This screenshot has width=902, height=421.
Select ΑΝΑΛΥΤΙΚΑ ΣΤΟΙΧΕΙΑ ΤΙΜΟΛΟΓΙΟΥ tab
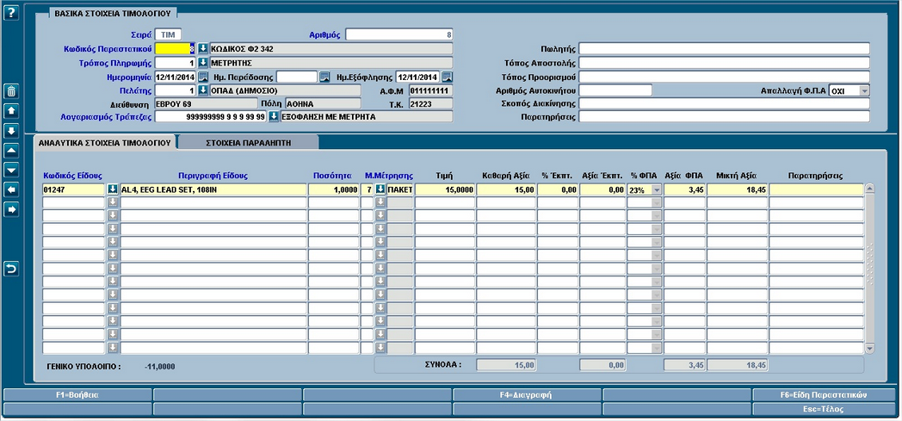pos(104,143)
